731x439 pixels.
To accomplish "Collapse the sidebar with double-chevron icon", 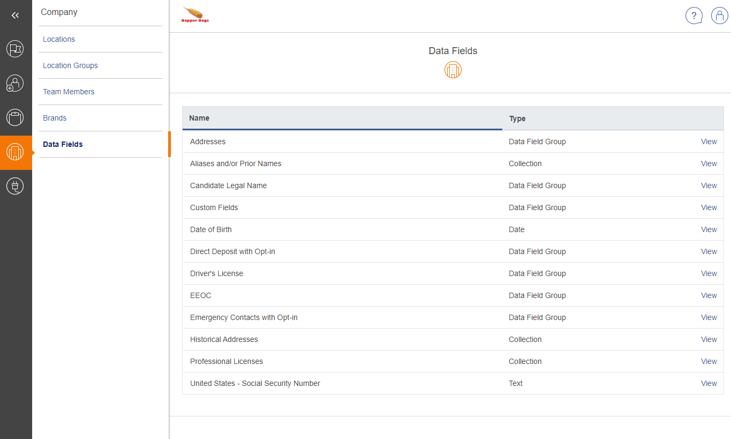I will (x=15, y=16).
